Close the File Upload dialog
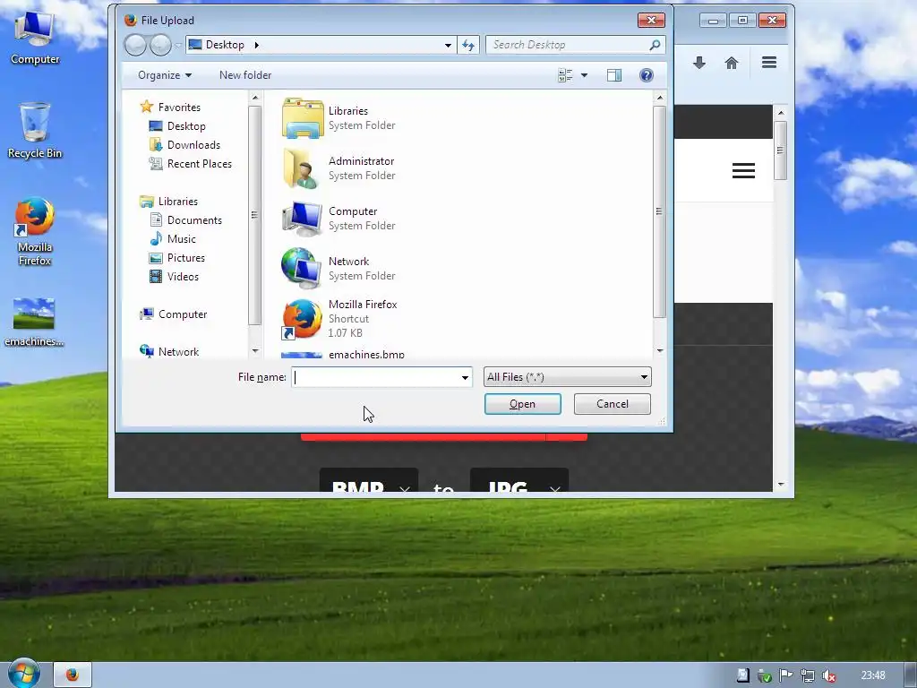Image resolution: width=917 pixels, height=688 pixels. coord(651,20)
